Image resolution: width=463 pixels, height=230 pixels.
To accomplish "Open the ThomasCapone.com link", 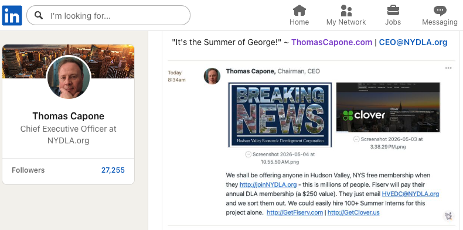I will tap(332, 42).
